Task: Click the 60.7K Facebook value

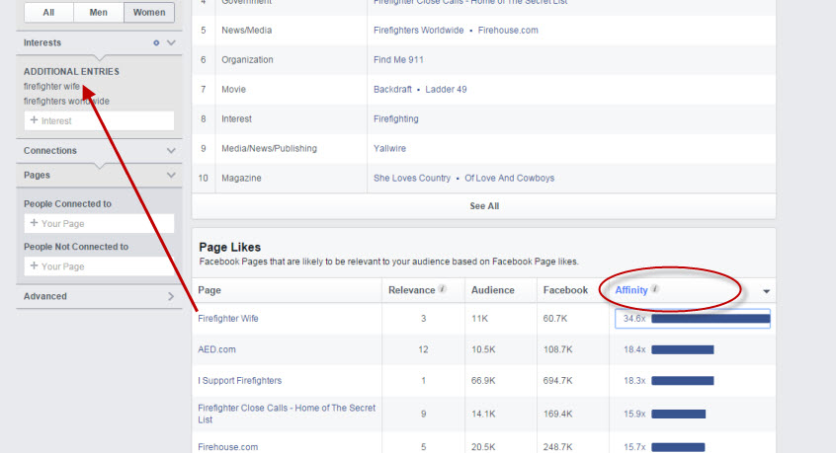Action: point(555,319)
